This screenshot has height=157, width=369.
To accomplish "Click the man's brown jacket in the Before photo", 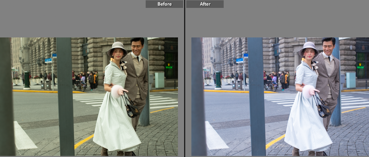I will (140, 79).
